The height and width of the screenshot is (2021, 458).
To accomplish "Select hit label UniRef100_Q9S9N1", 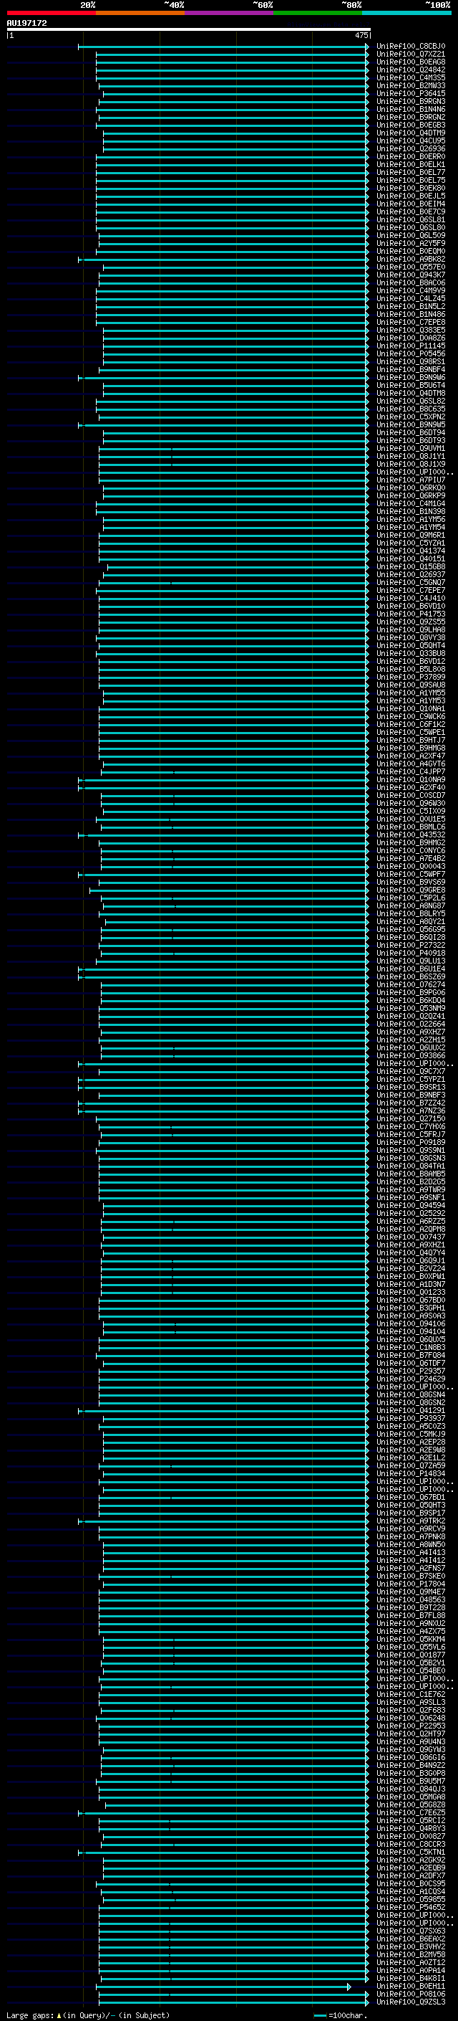I will coord(410,1150).
